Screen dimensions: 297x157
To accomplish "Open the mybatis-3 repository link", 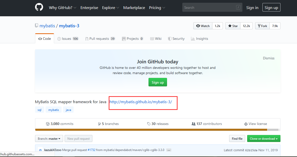I will click(x=69, y=26).
